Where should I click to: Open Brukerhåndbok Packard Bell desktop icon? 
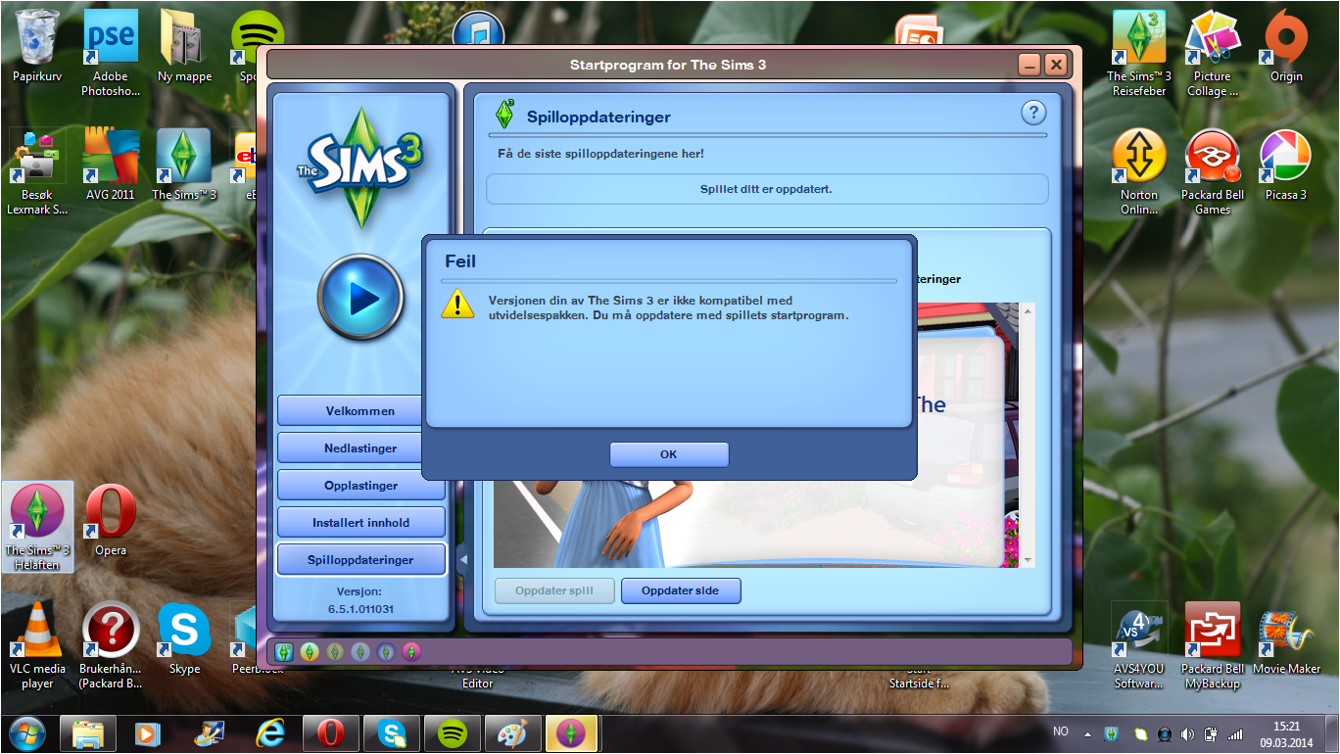tap(111, 646)
